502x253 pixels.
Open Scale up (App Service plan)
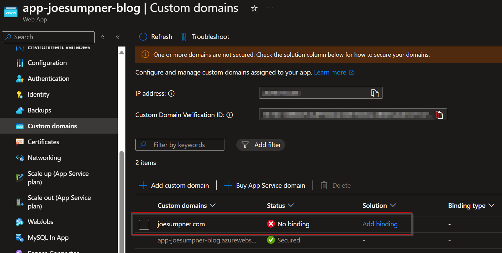59,178
